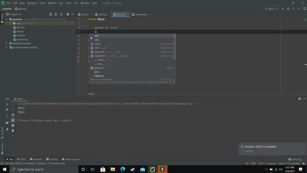
Task: Open the Refactor menu
Action: pos(52,3)
